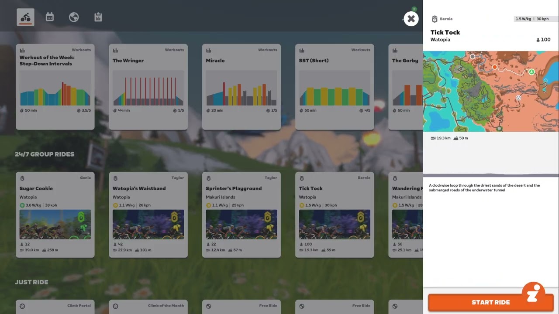Click the "JUST RIDE" section heading
Screen dimensions: 559x314
pos(31,282)
